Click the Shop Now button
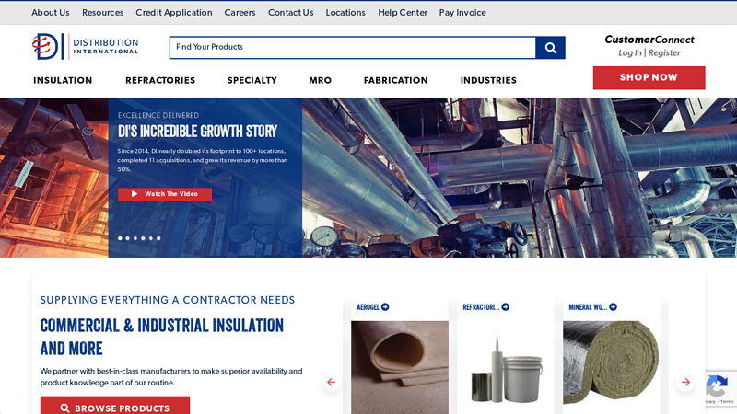This screenshot has width=737, height=414. click(x=649, y=78)
